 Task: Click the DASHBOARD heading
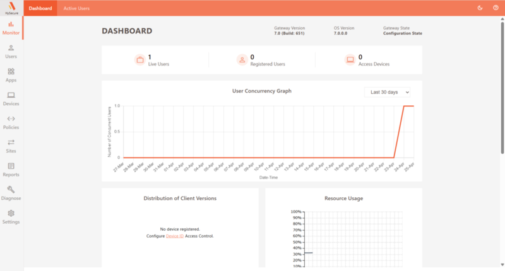(x=127, y=31)
